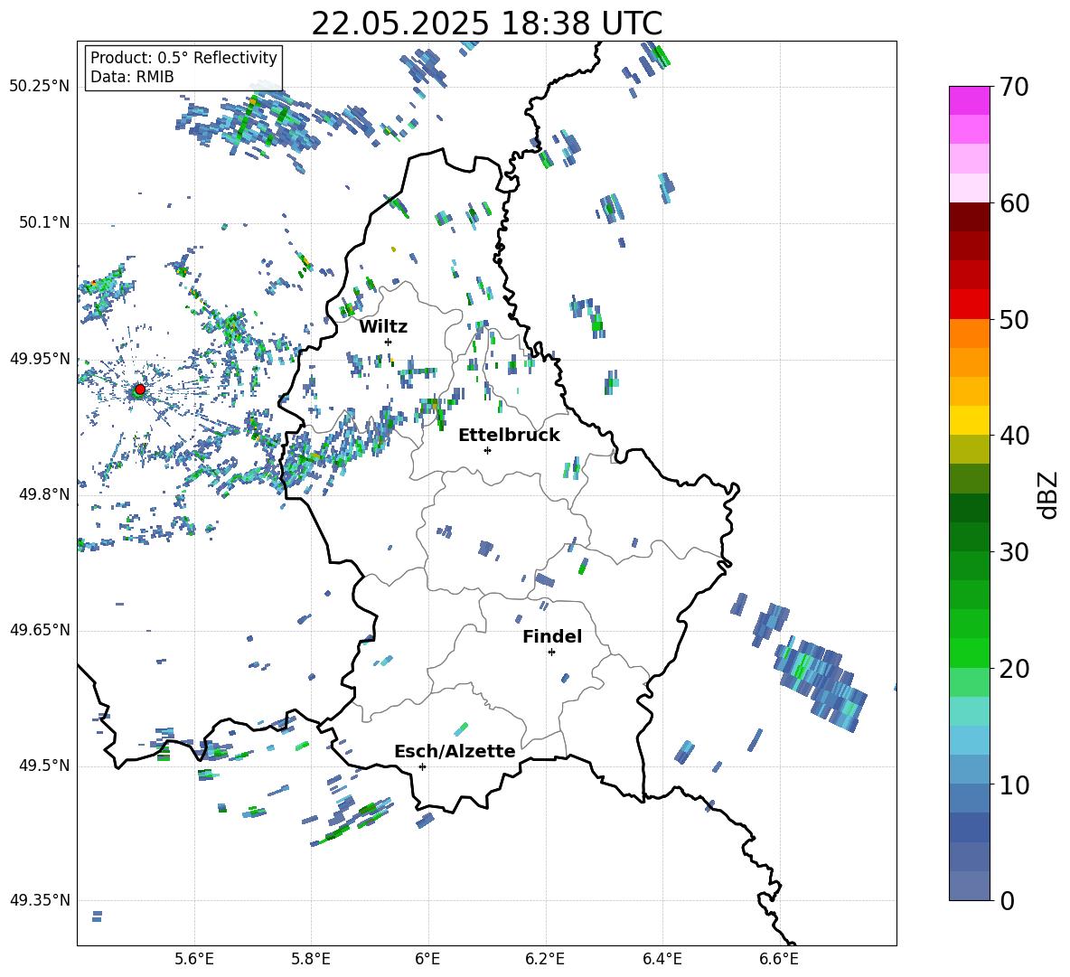
Task: Click the 30 tick on the colorbar
Action: [x=1014, y=552]
